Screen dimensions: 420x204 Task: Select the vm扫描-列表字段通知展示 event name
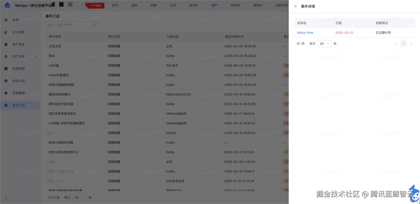67,123
